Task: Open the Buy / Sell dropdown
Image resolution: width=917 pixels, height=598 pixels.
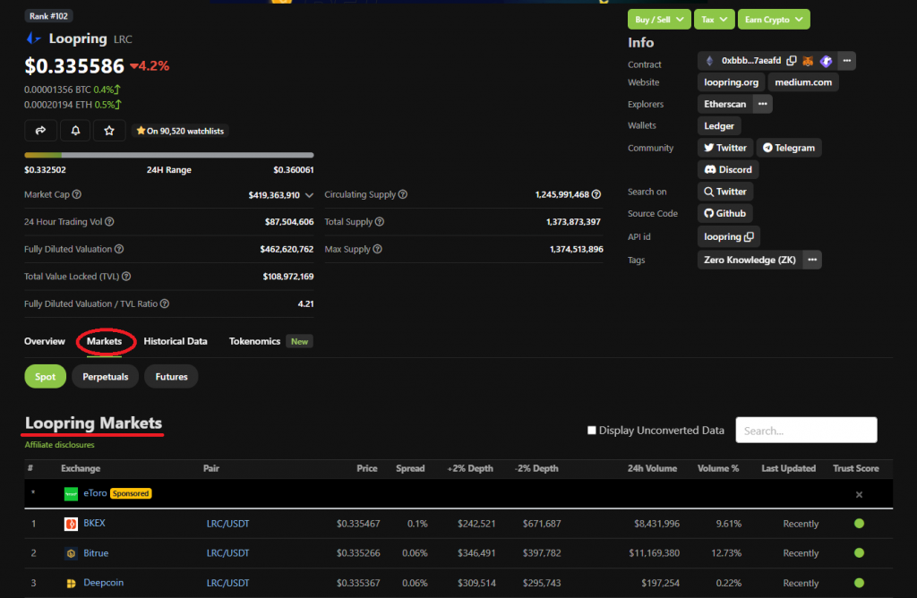Action: coord(659,20)
